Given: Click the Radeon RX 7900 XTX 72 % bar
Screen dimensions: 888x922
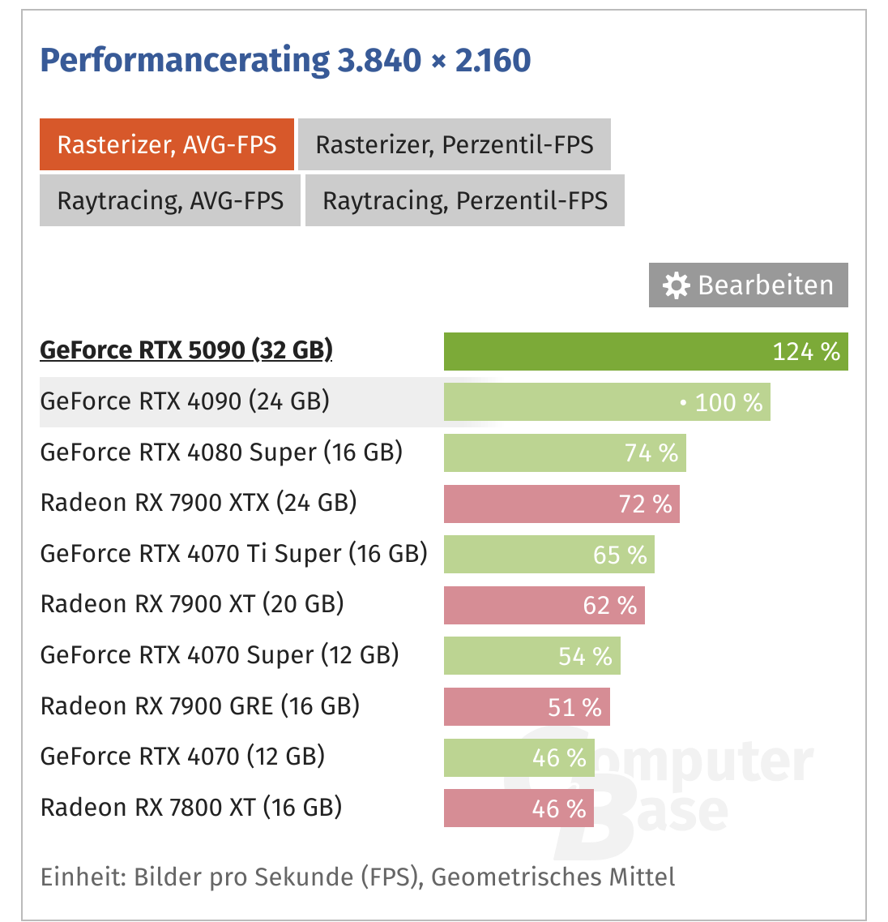Looking at the screenshot, I should pyautogui.click(x=561, y=504).
